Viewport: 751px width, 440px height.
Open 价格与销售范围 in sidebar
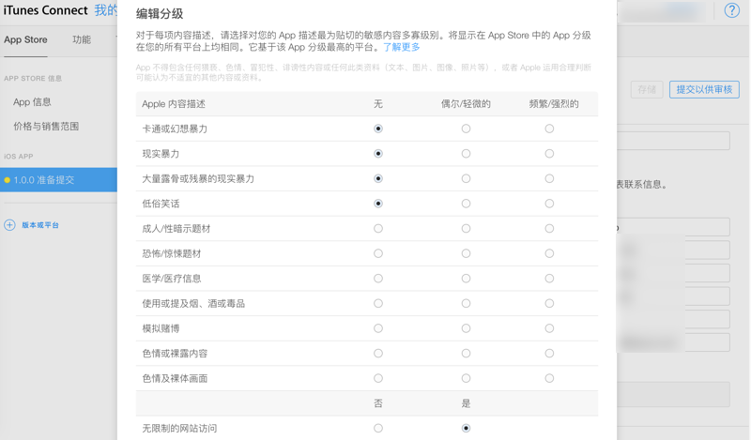click(46, 127)
